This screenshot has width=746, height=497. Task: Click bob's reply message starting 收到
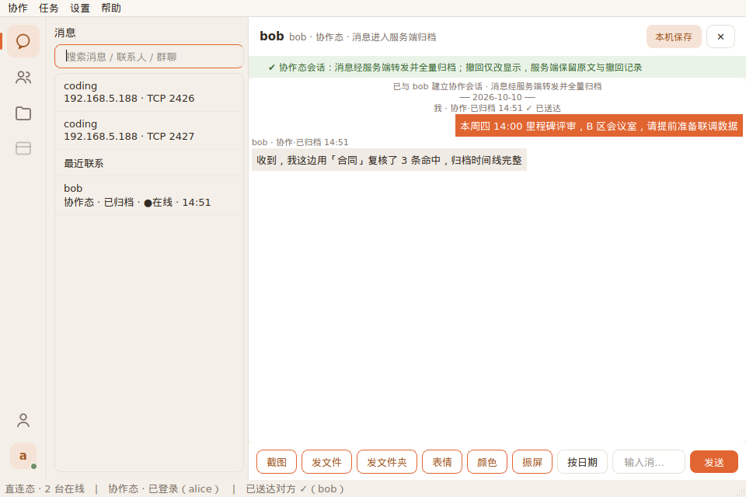pos(389,160)
